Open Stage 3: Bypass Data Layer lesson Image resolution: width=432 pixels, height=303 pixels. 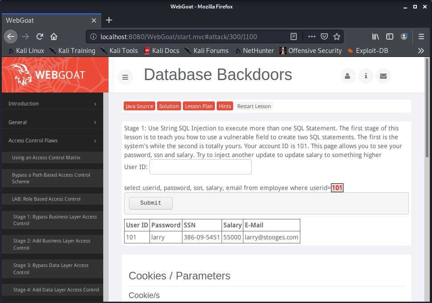[x=51, y=269]
